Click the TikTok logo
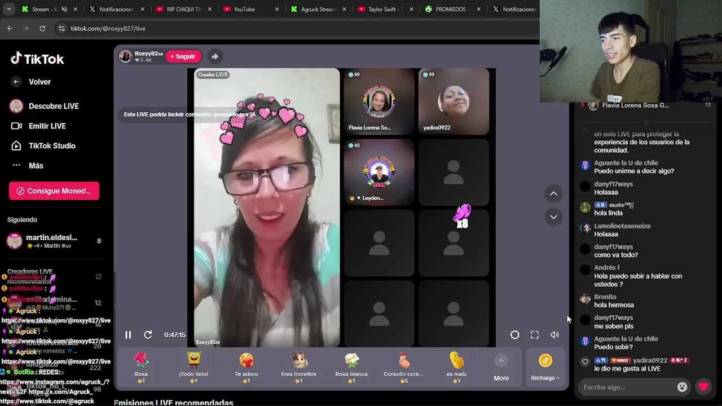Screen dimensions: 722x406 click(x=37, y=59)
